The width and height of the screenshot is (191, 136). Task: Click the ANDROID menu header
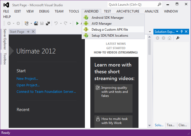click(x=91, y=11)
